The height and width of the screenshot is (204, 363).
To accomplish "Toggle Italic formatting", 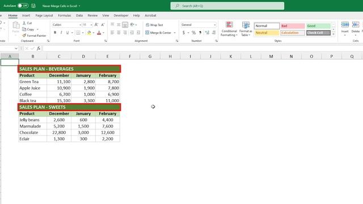I will (x=61, y=33).
